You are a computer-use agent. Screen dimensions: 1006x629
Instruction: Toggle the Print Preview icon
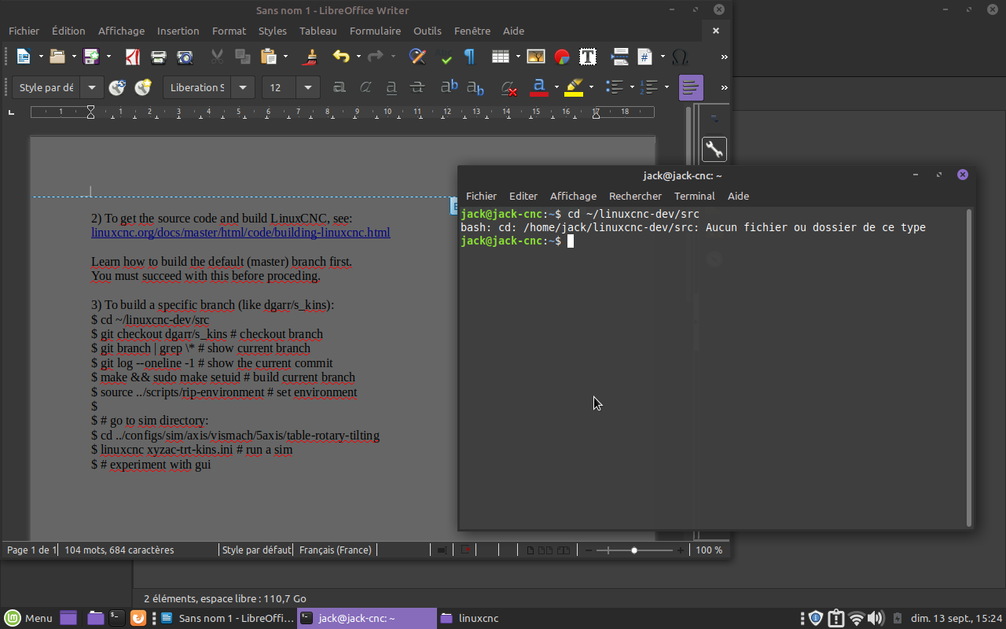pyautogui.click(x=185, y=57)
